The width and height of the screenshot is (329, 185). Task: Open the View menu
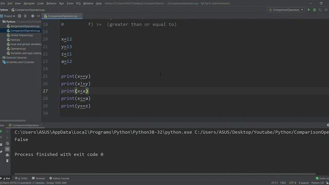pyautogui.click(x=17, y=4)
